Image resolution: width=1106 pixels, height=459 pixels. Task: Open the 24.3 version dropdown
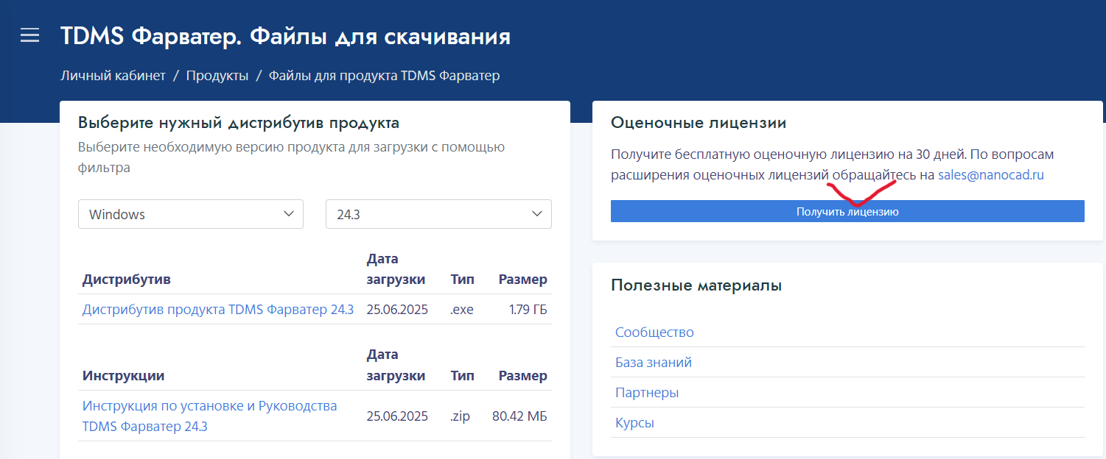pos(438,214)
